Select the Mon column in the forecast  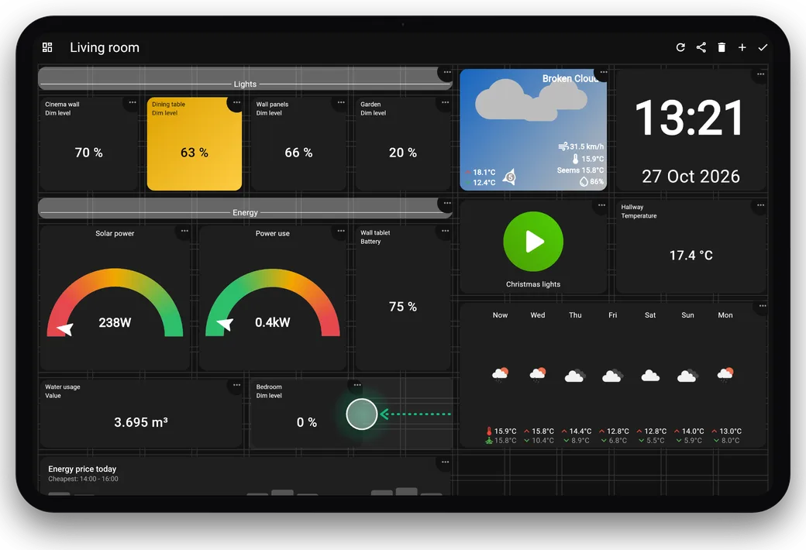725,378
